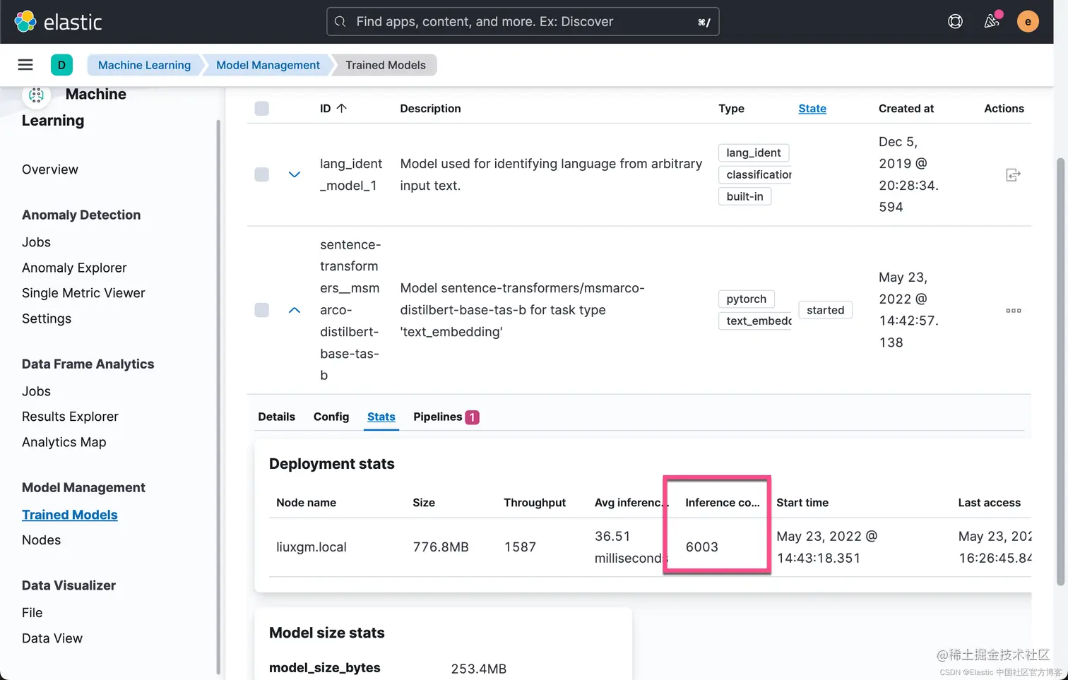Click the pytorch type badge
This screenshot has height=680, width=1068.
(x=747, y=299)
